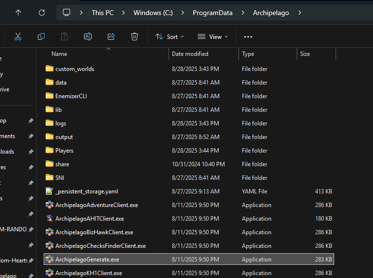Share the selected file
Viewport: 373px width, 278px height.
[111, 36]
